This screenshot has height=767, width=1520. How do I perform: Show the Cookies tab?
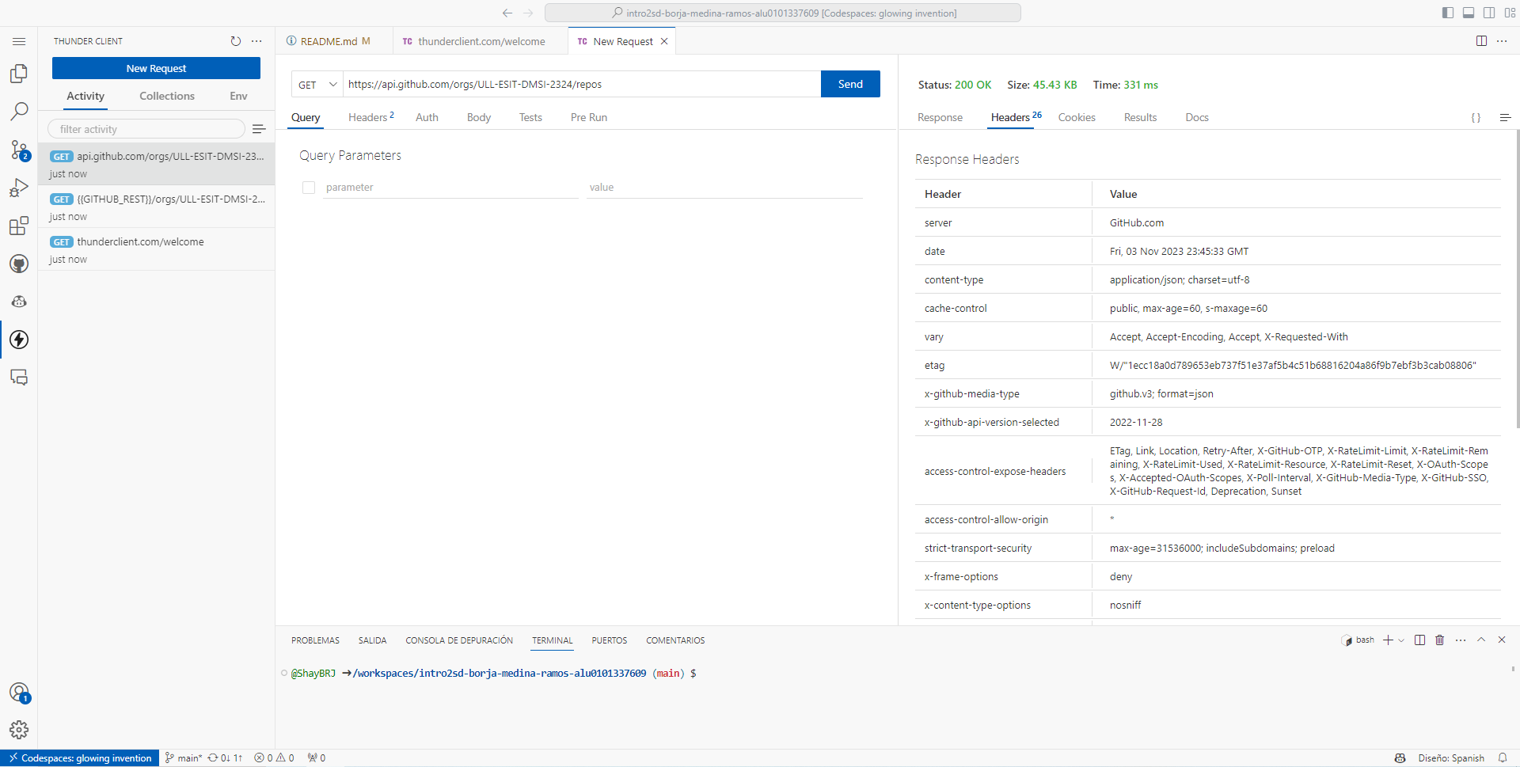click(1077, 117)
